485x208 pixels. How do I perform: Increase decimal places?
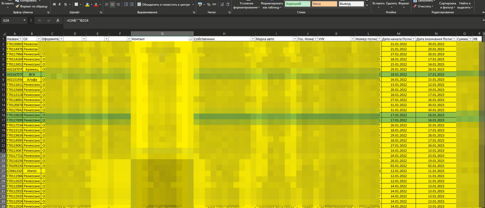(222, 4)
